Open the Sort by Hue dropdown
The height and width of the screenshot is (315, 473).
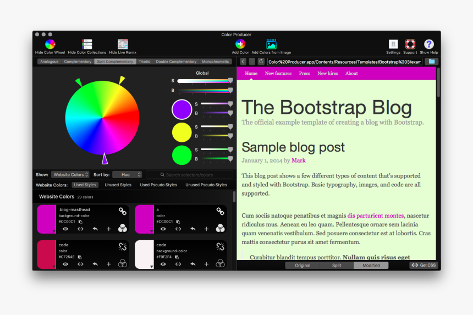[x=127, y=174]
